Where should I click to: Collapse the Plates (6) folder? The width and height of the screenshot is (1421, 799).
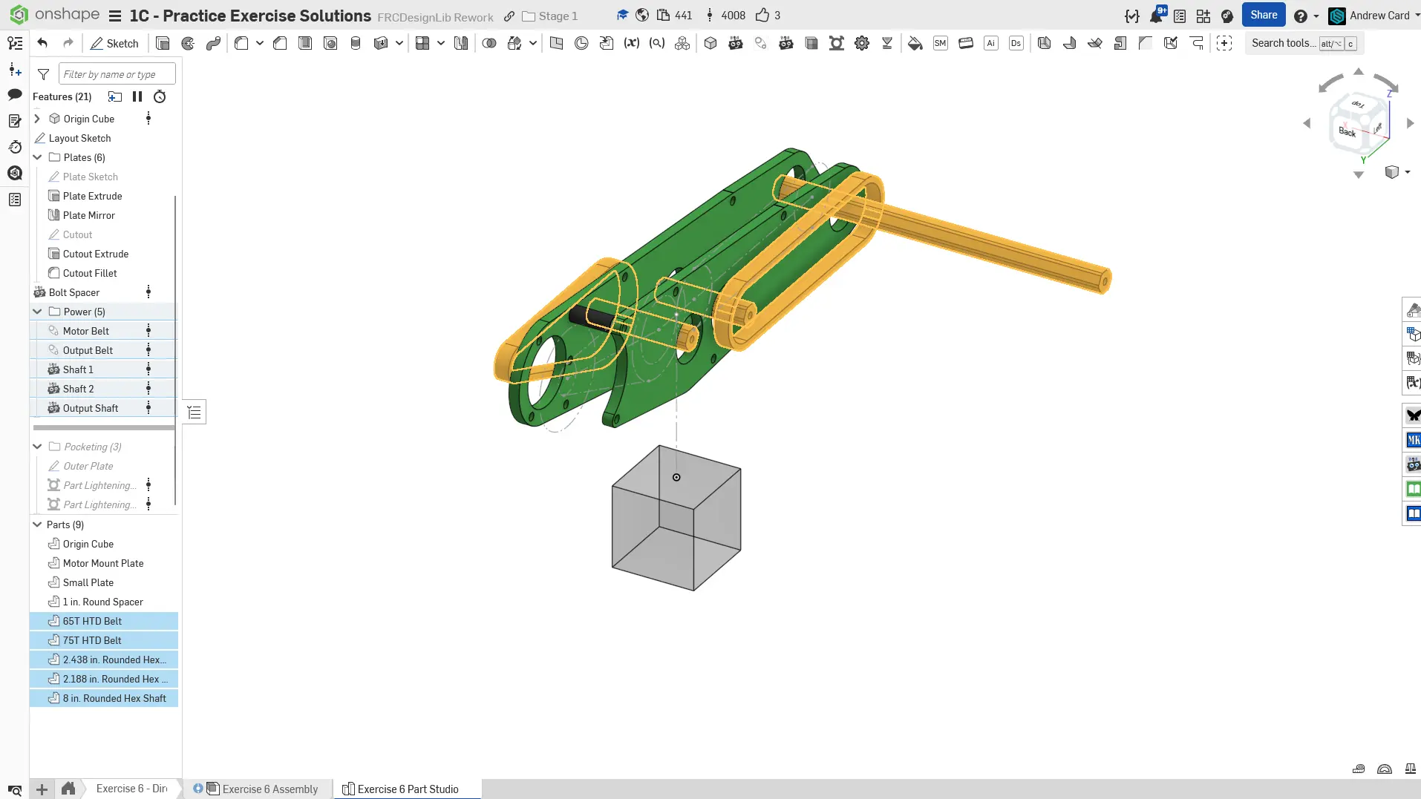[x=38, y=157]
